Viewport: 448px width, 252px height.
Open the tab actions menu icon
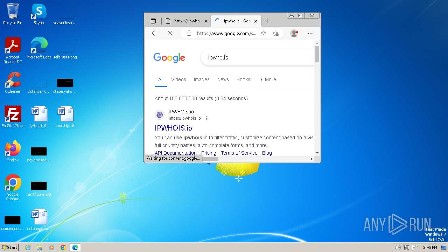coord(153,21)
